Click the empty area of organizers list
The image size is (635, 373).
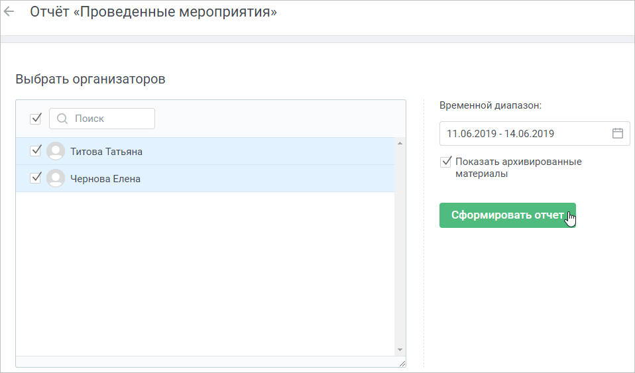205,274
